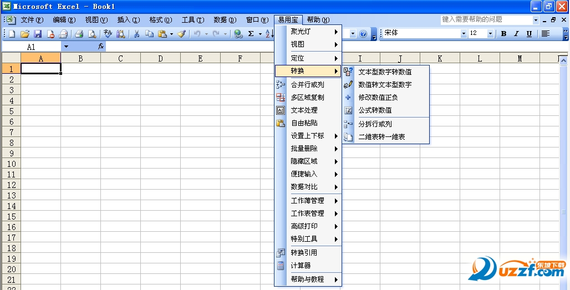This screenshot has width=570, height=290.
Task: Click the Save diskette icon
Action: (38, 34)
